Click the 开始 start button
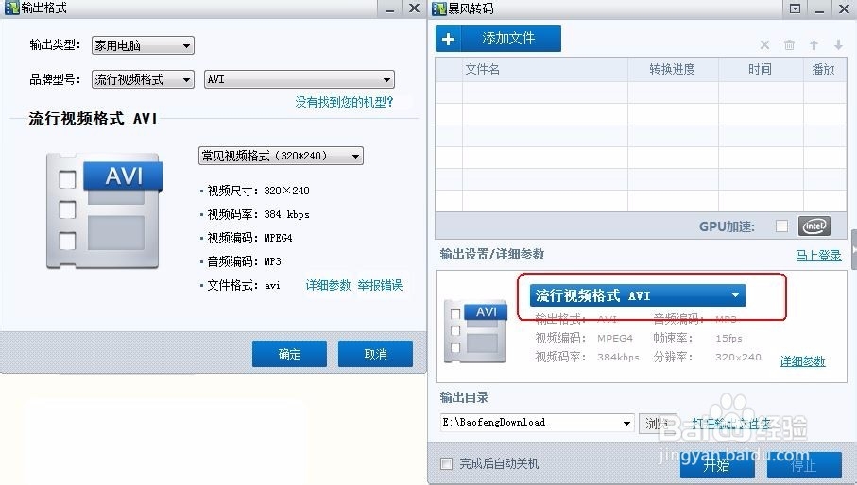The height and width of the screenshot is (485, 857). tap(717, 465)
